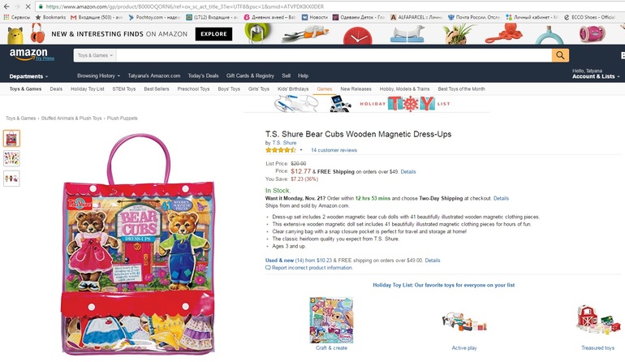
Task: Click the Amazon logo
Action: coord(28,55)
